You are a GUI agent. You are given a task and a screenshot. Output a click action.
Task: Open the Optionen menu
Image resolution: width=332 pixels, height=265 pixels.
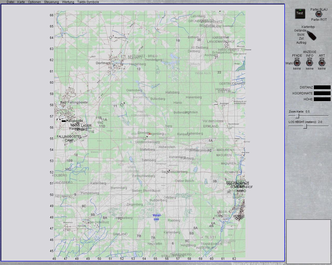pos(34,2)
